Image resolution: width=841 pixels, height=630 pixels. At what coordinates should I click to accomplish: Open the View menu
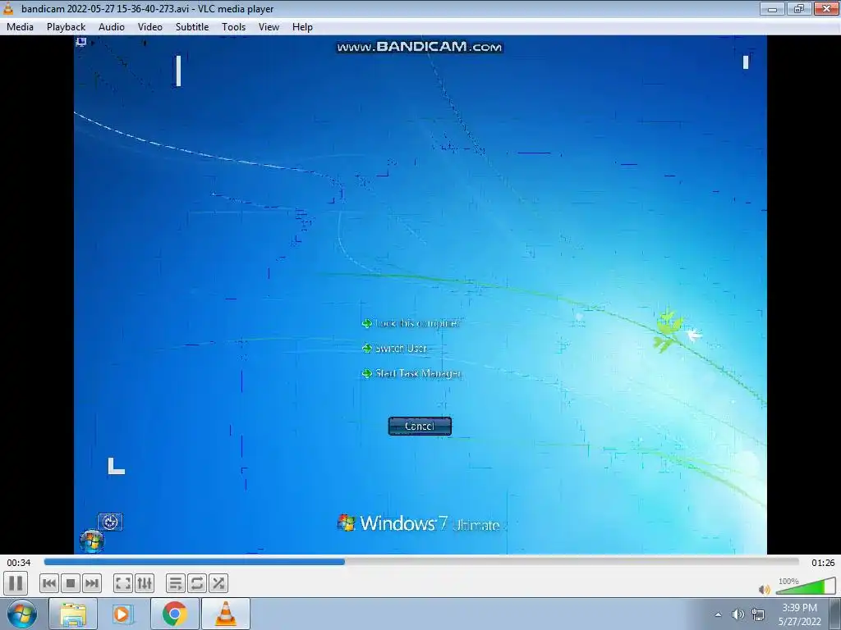[x=269, y=27]
